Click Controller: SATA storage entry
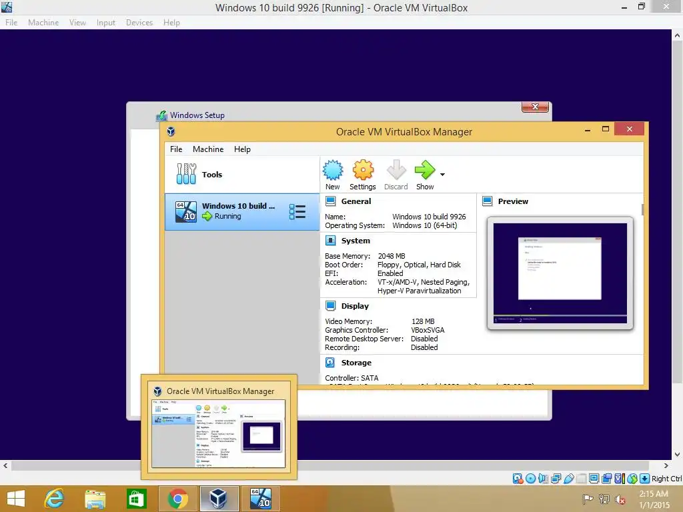Viewport: 683px width, 512px height. pyautogui.click(x=352, y=378)
